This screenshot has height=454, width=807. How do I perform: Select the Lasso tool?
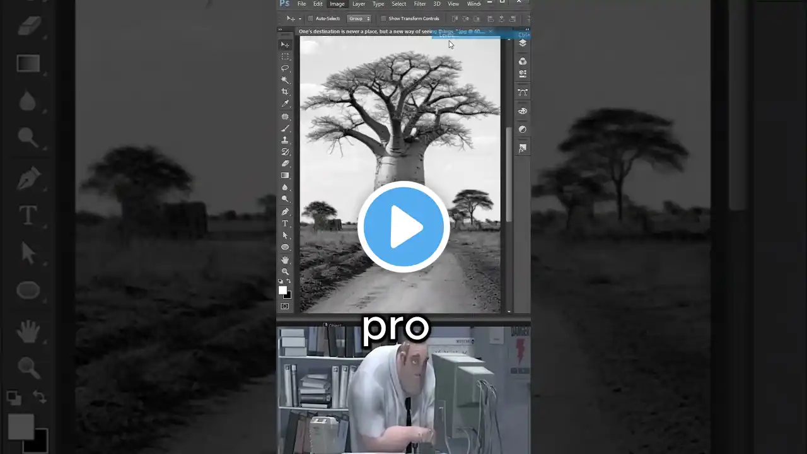coord(285,68)
